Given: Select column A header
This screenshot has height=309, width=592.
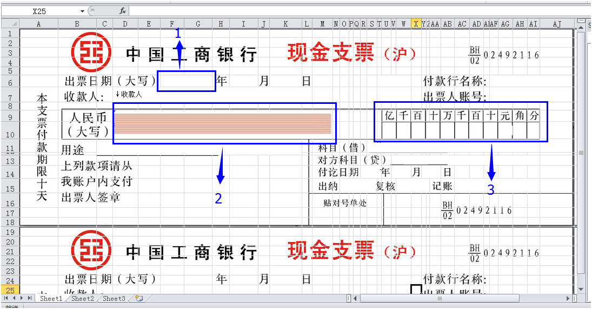Looking at the screenshot, I should tap(38, 24).
